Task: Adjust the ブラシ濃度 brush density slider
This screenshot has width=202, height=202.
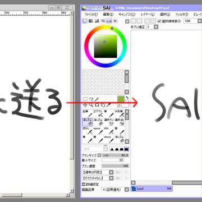Action: (x=115, y=166)
